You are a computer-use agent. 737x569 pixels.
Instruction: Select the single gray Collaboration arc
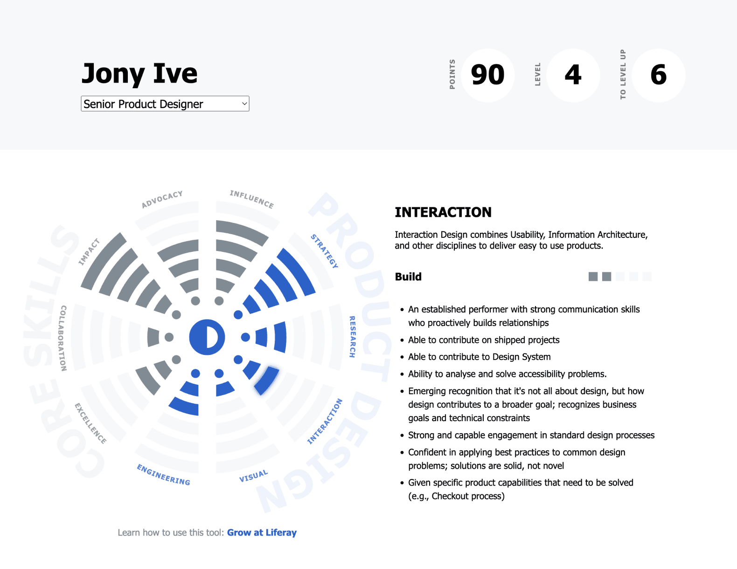[x=153, y=337]
